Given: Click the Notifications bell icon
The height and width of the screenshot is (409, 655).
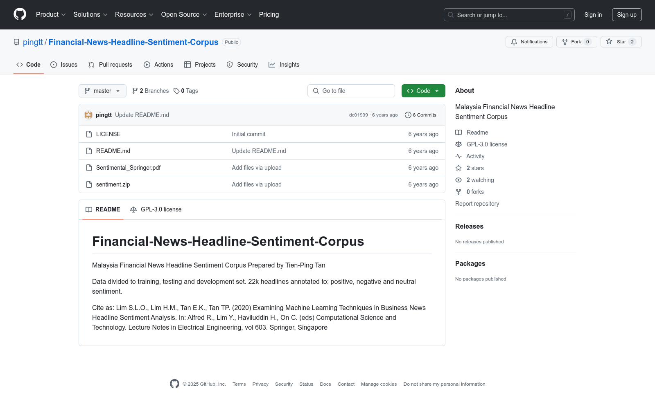Looking at the screenshot, I should pyautogui.click(x=514, y=42).
